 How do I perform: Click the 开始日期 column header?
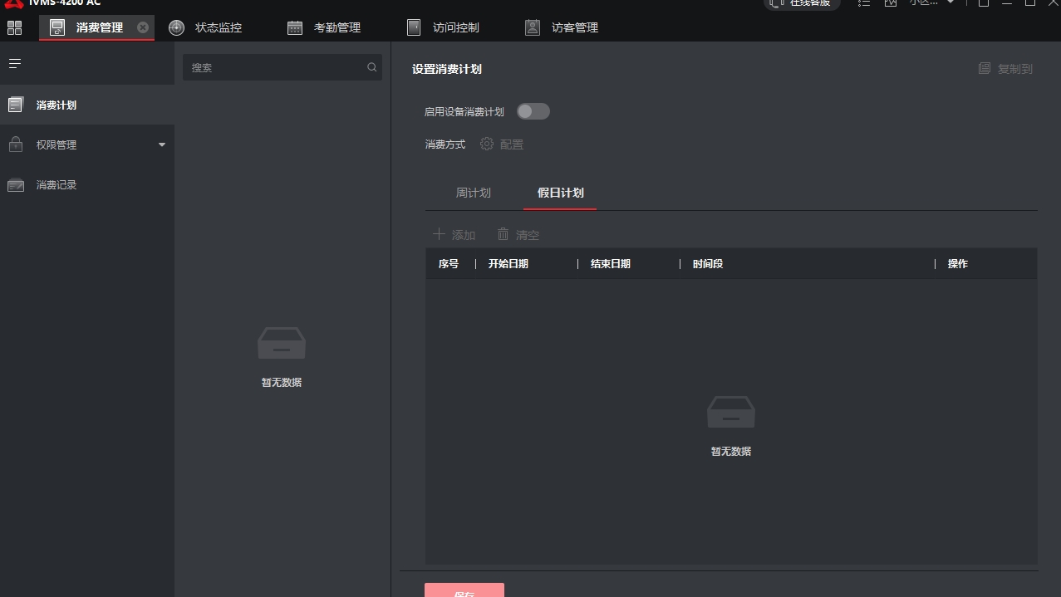(508, 263)
